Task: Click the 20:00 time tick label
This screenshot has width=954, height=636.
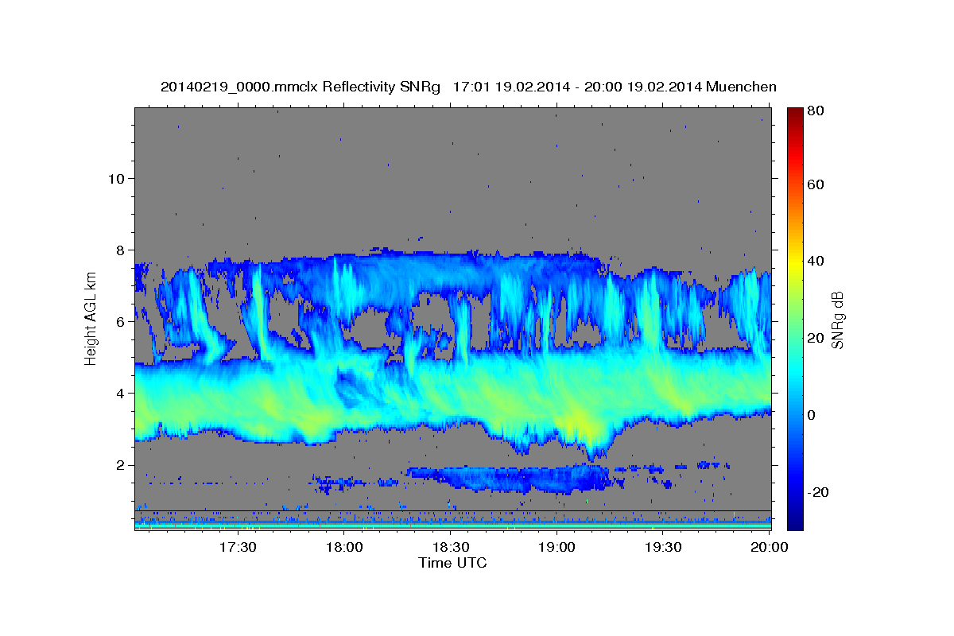Action: (770, 547)
